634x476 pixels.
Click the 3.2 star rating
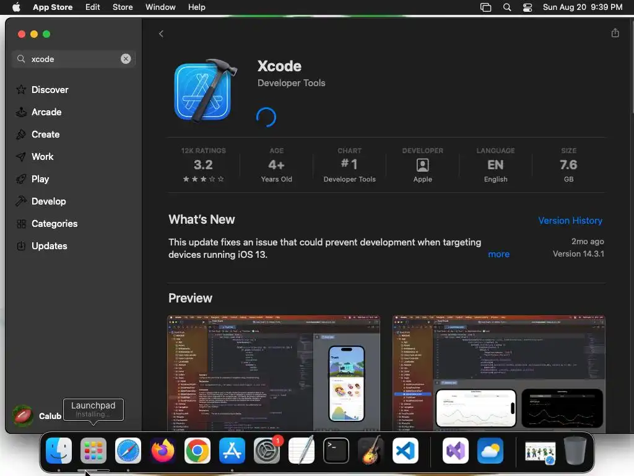[x=203, y=166]
